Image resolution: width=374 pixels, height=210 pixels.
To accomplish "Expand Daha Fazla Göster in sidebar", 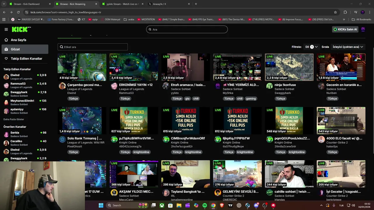I will [x=14, y=119].
